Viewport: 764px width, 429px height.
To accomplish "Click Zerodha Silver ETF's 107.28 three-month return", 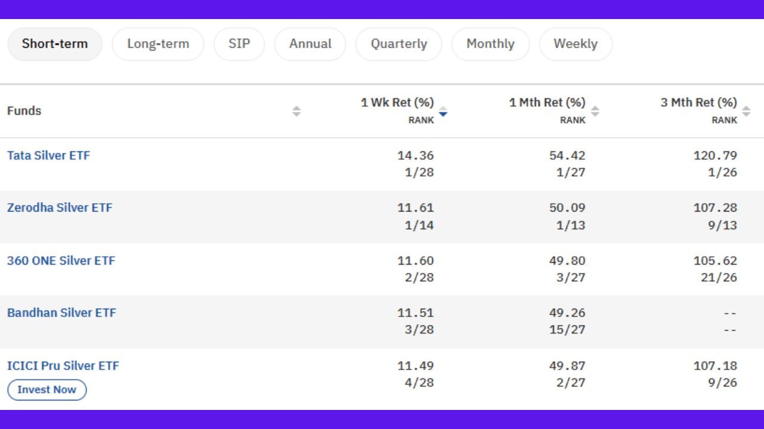I will point(715,208).
